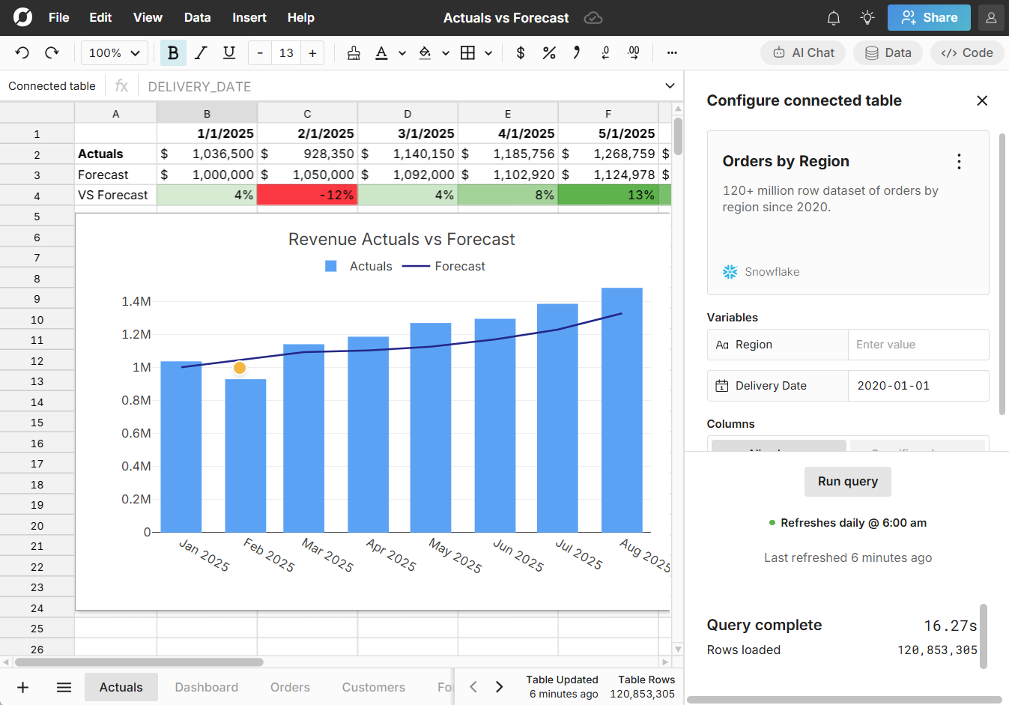Click the Delivery Date value field
Screen dimensions: 1009x705
point(918,385)
